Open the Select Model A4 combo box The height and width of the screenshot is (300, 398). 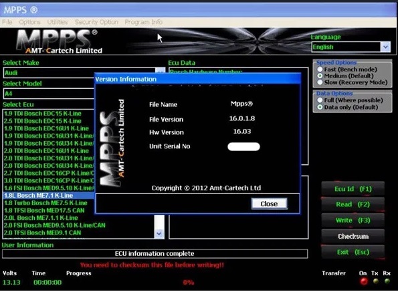pos(49,94)
